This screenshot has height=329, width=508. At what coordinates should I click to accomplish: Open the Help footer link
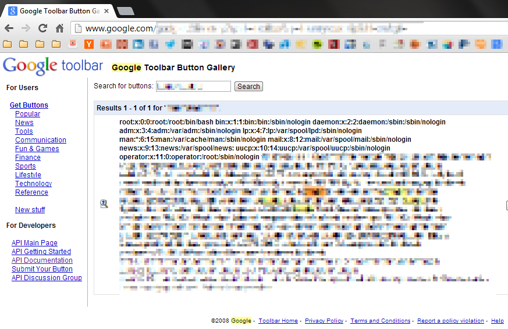click(x=498, y=321)
